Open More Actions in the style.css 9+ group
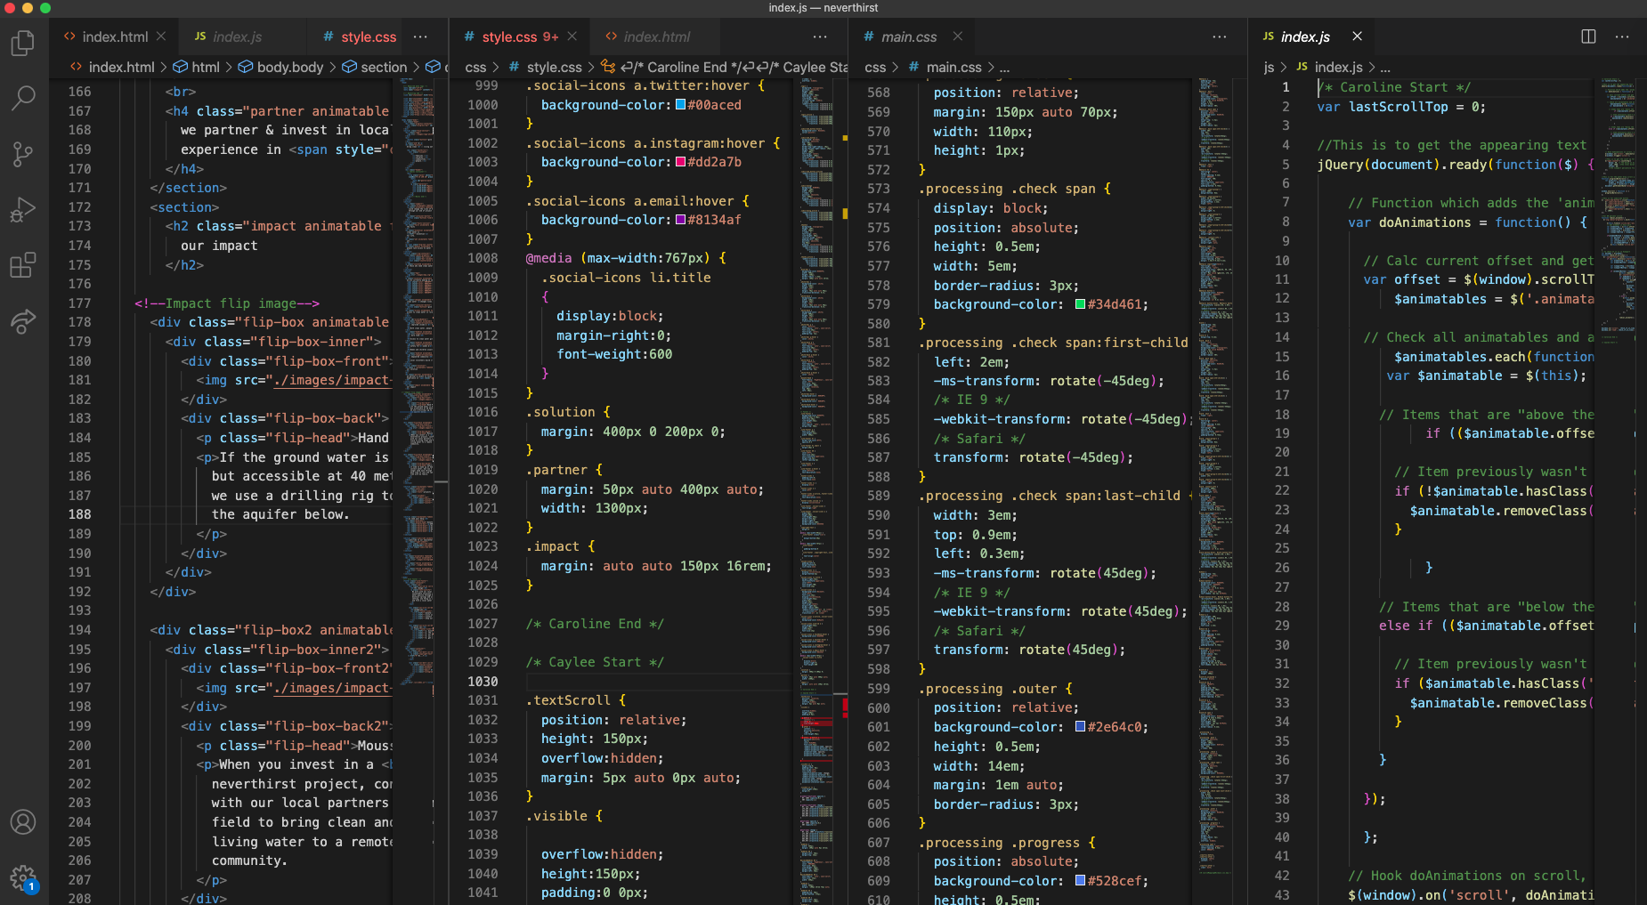 (x=820, y=36)
